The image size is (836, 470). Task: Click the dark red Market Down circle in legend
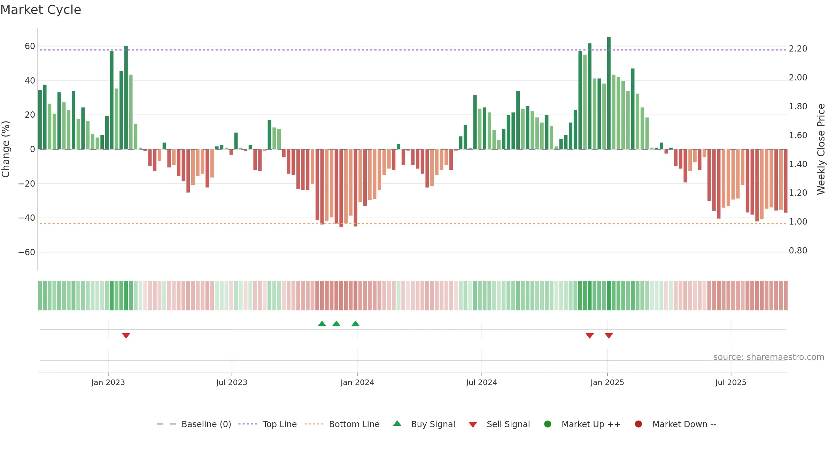point(638,424)
